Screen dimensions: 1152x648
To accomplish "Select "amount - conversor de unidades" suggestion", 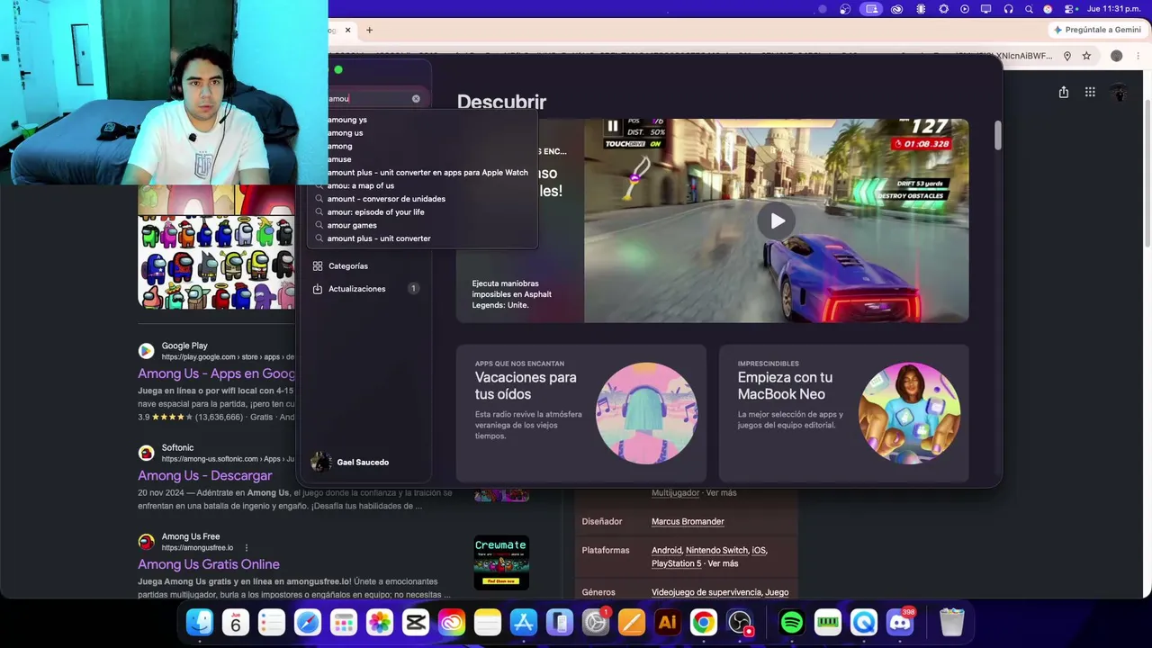I will click(x=386, y=199).
